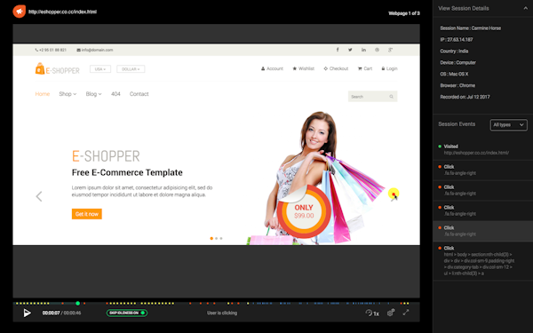Click the orange megaphone logo icon
The width and height of the screenshot is (533, 333).
click(19, 12)
